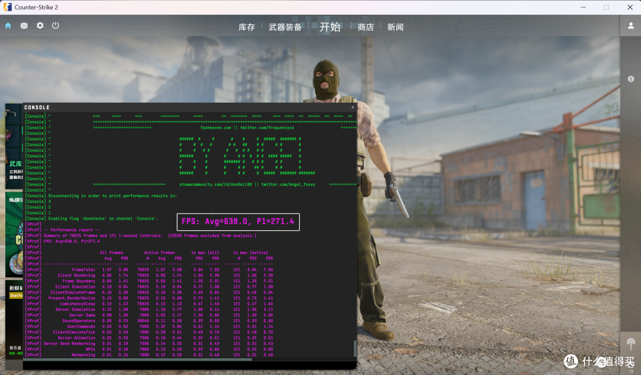Click the 'Disconnecting in order to print' line
The height and width of the screenshot is (375, 641).
(x=112, y=196)
